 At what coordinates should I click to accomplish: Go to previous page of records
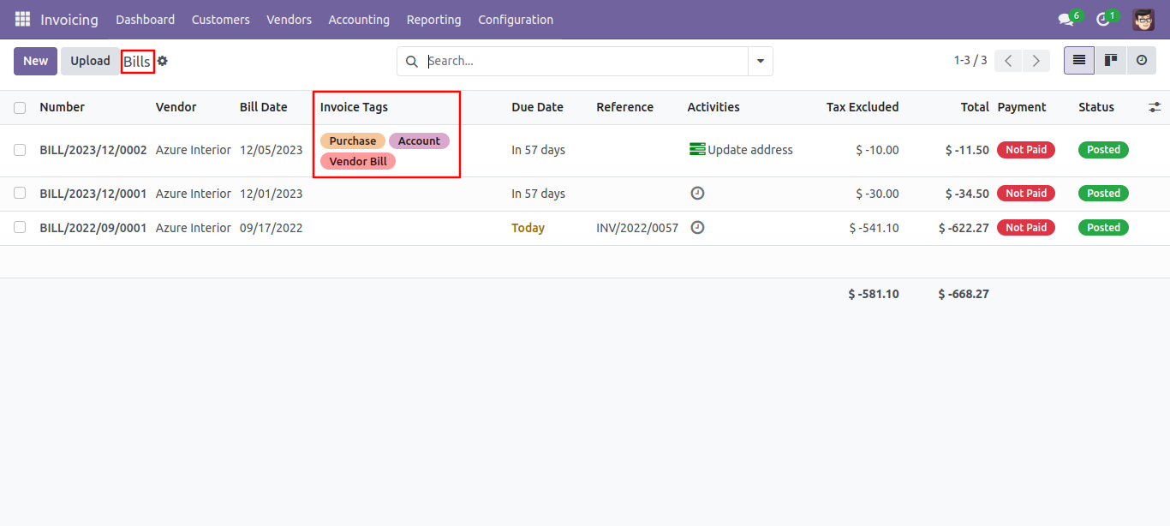tap(1009, 61)
